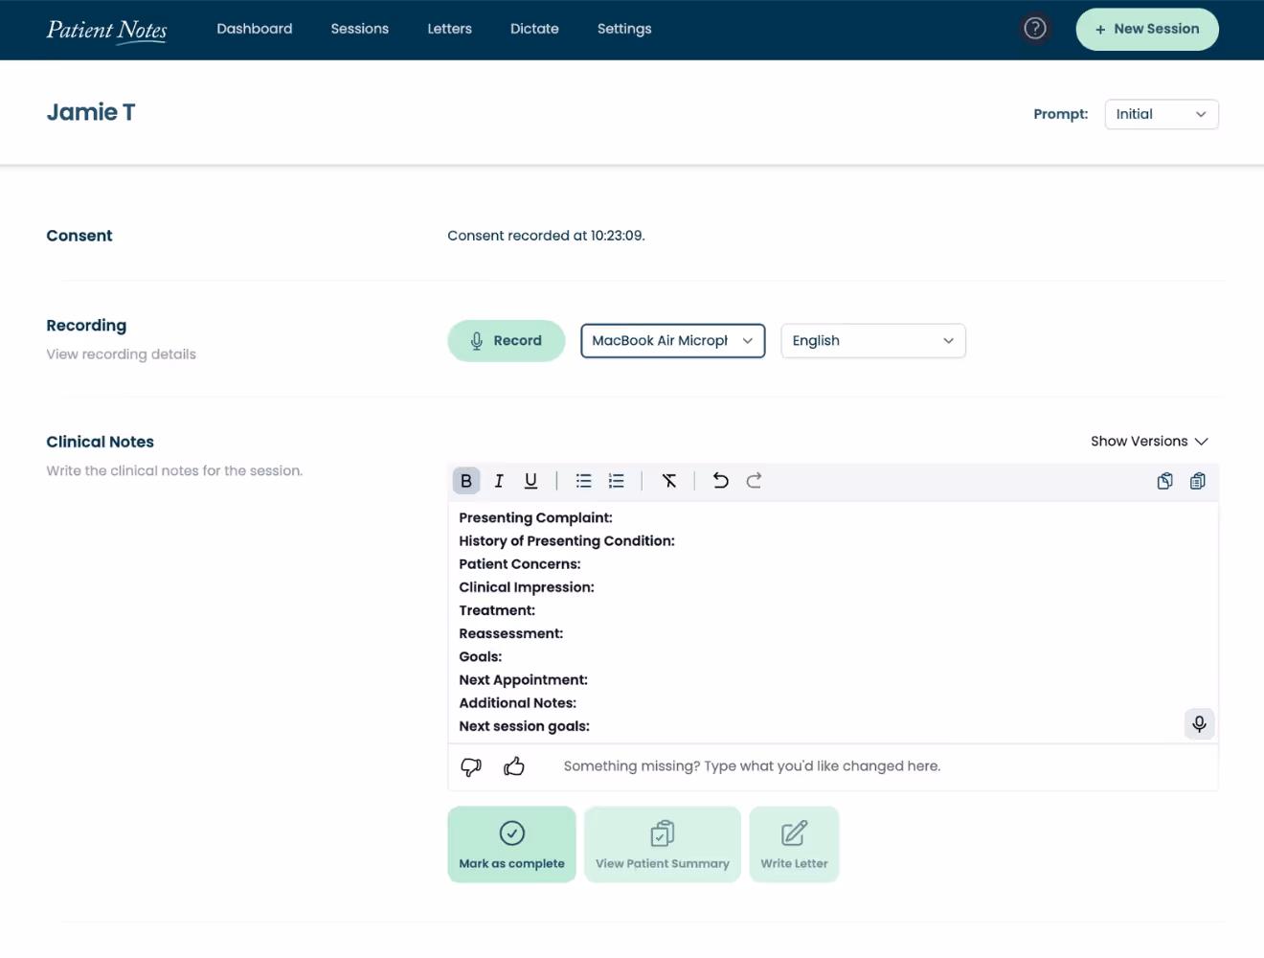
Task: Insert a bulleted list
Action: (x=583, y=481)
